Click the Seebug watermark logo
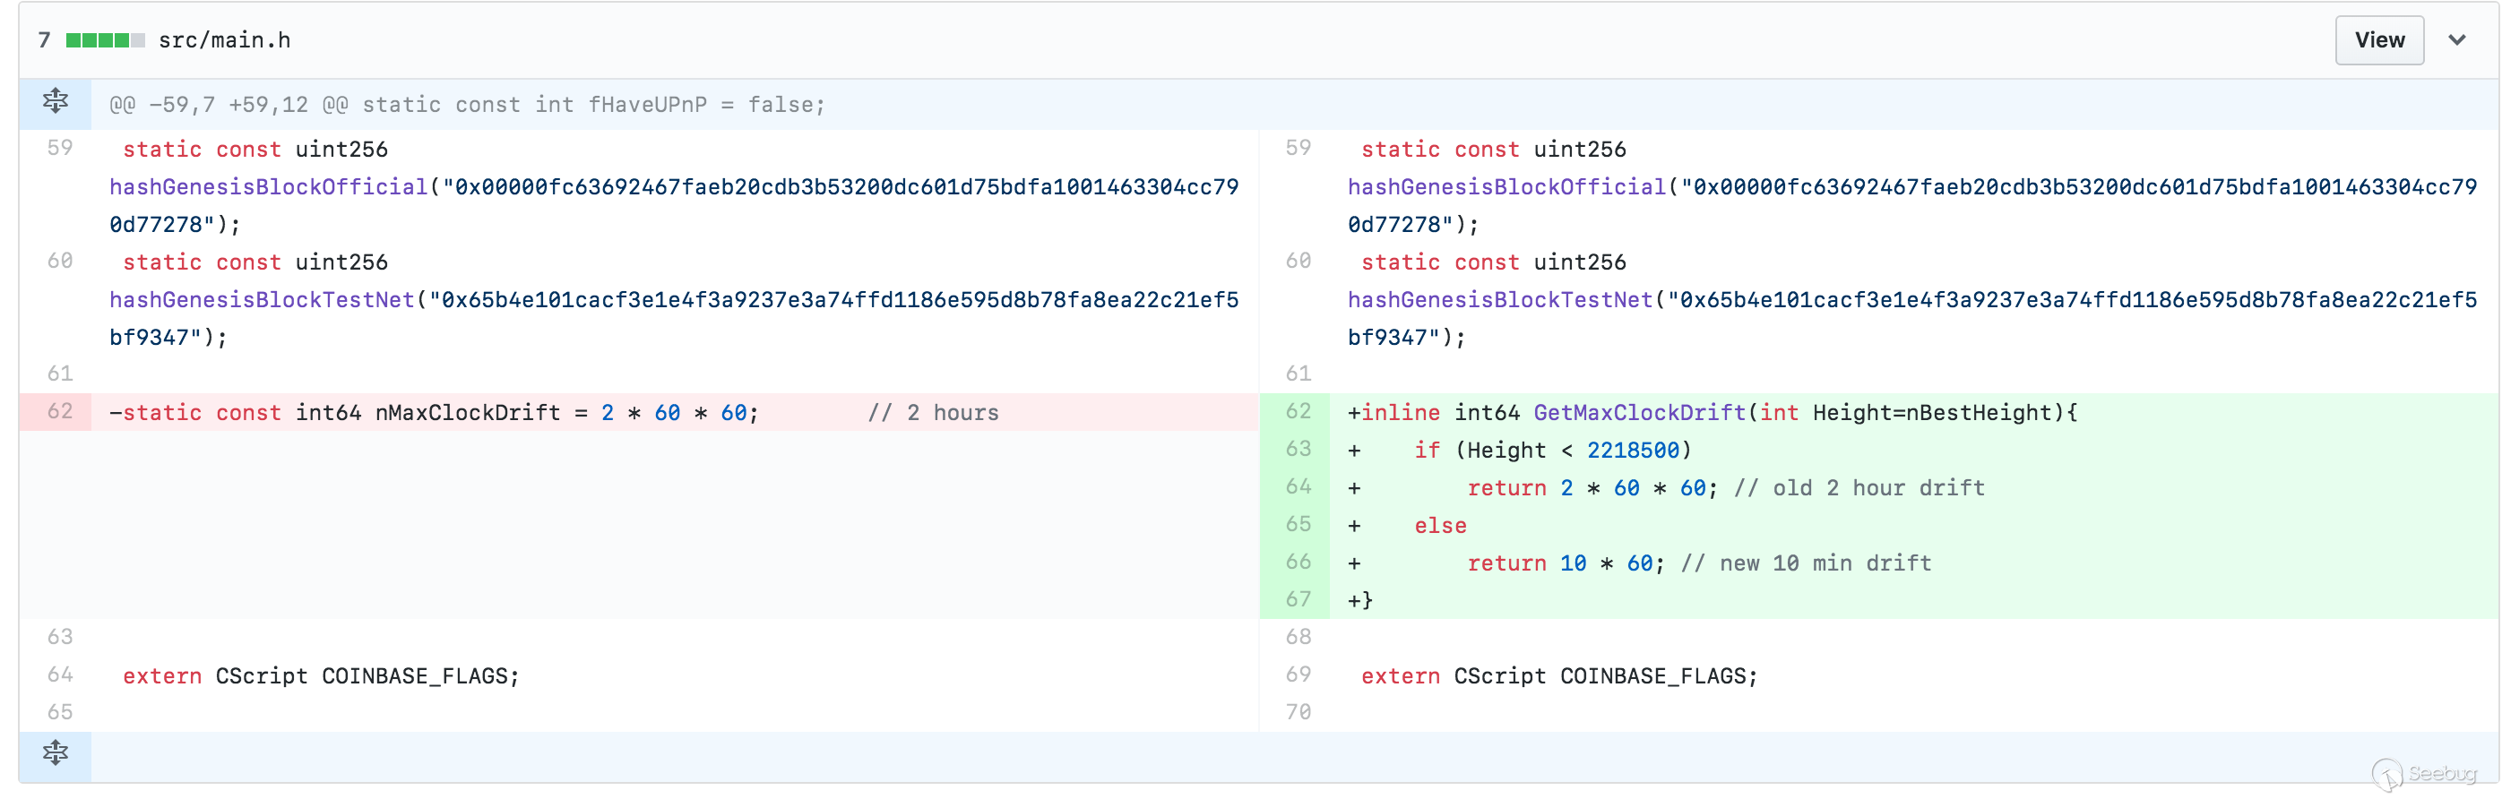2502x799 pixels. (2425, 774)
